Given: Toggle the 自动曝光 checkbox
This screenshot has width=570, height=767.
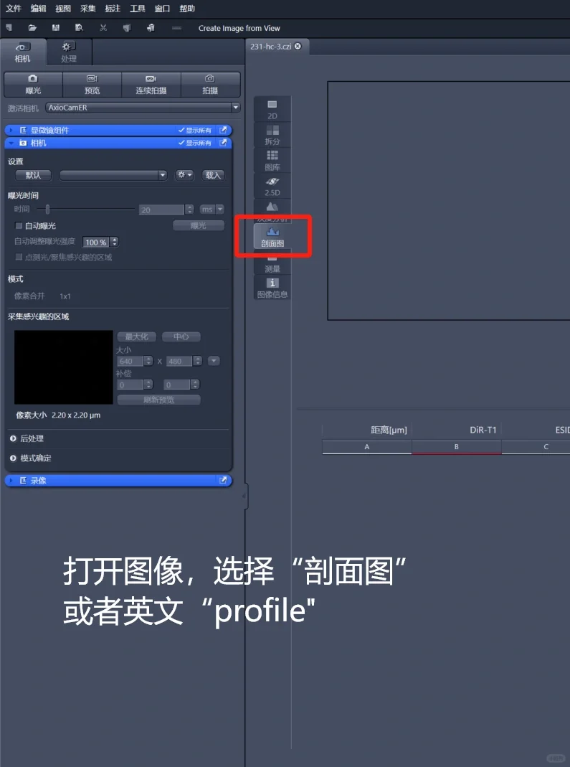Looking at the screenshot, I should (x=19, y=225).
